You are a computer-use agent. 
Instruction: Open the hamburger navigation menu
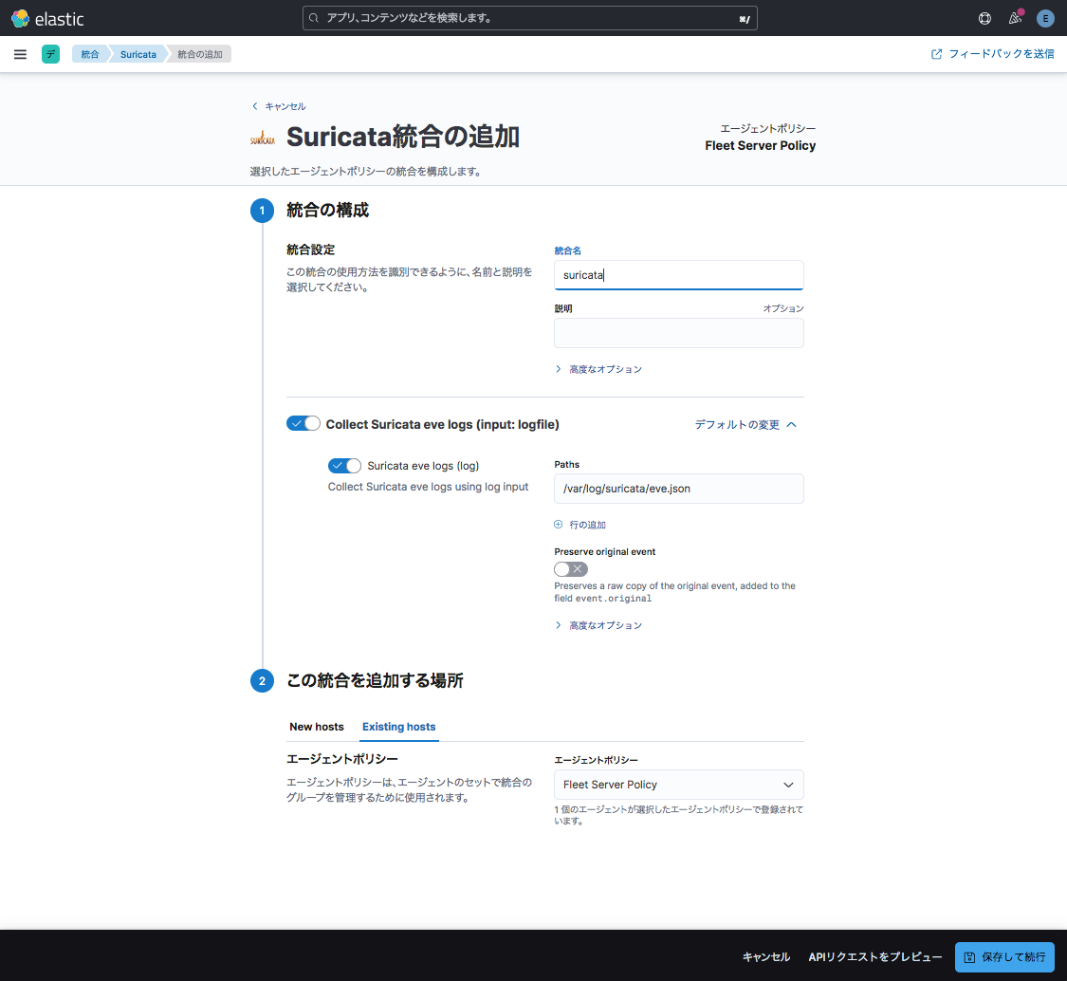(x=20, y=54)
